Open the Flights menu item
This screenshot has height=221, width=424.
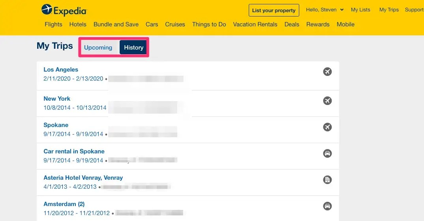[x=54, y=24]
